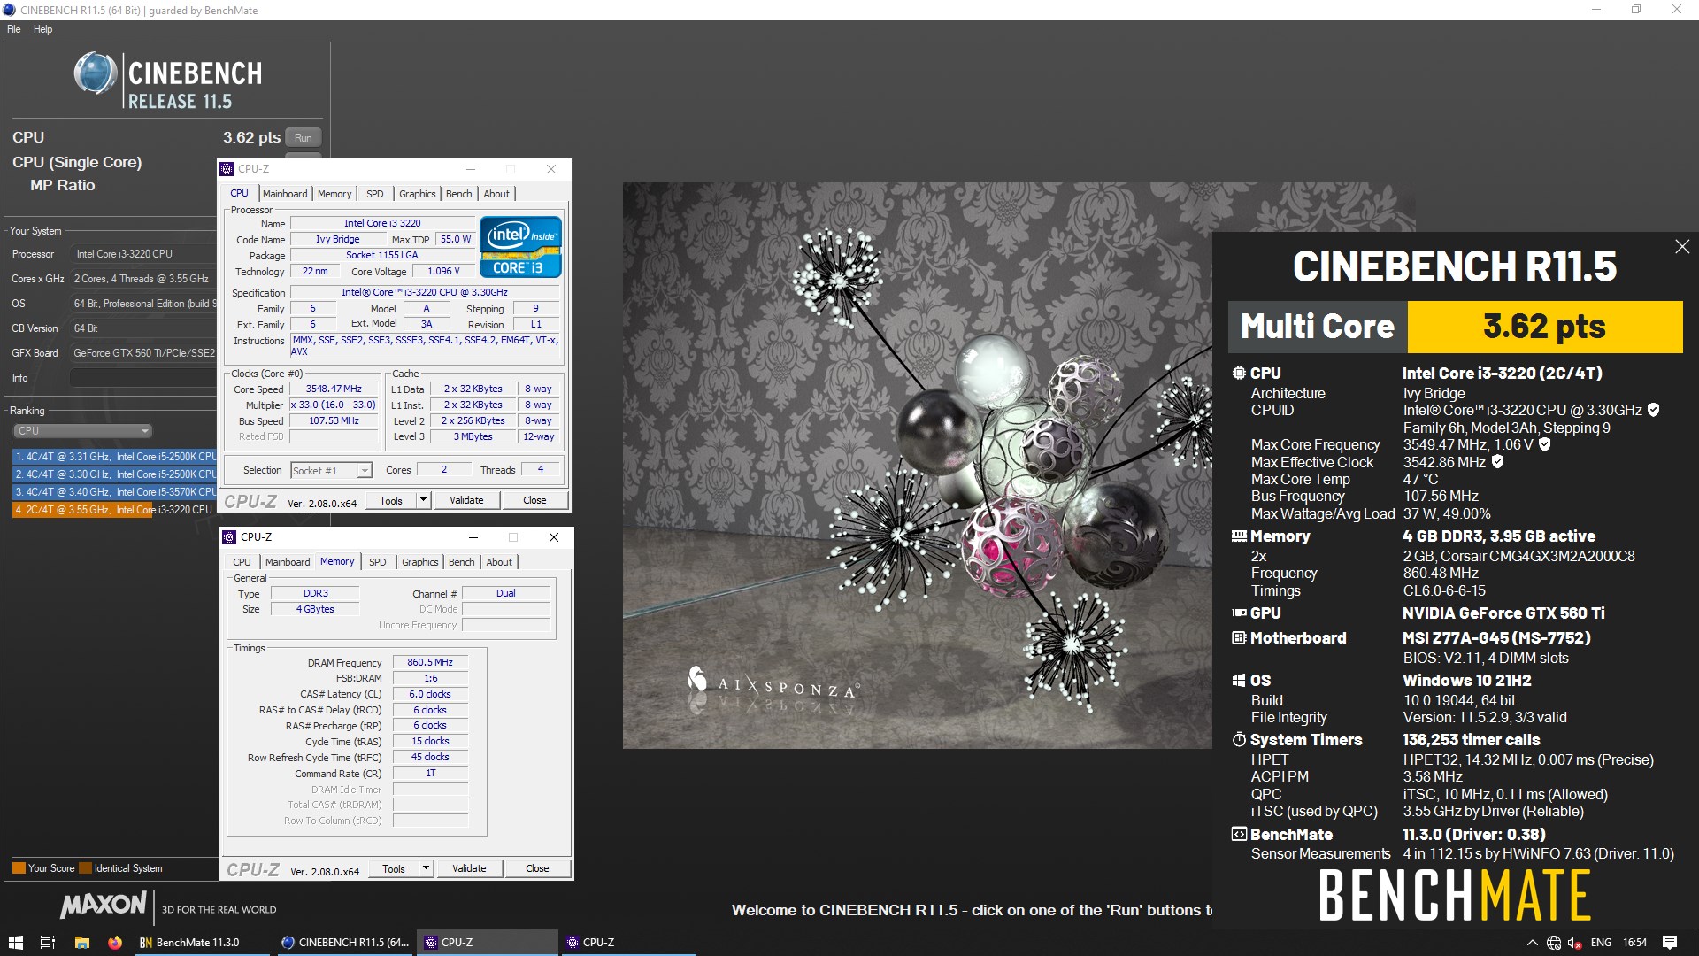The width and height of the screenshot is (1699, 956).
Task: Click the Cinebench sphere logo
Action: (95, 73)
